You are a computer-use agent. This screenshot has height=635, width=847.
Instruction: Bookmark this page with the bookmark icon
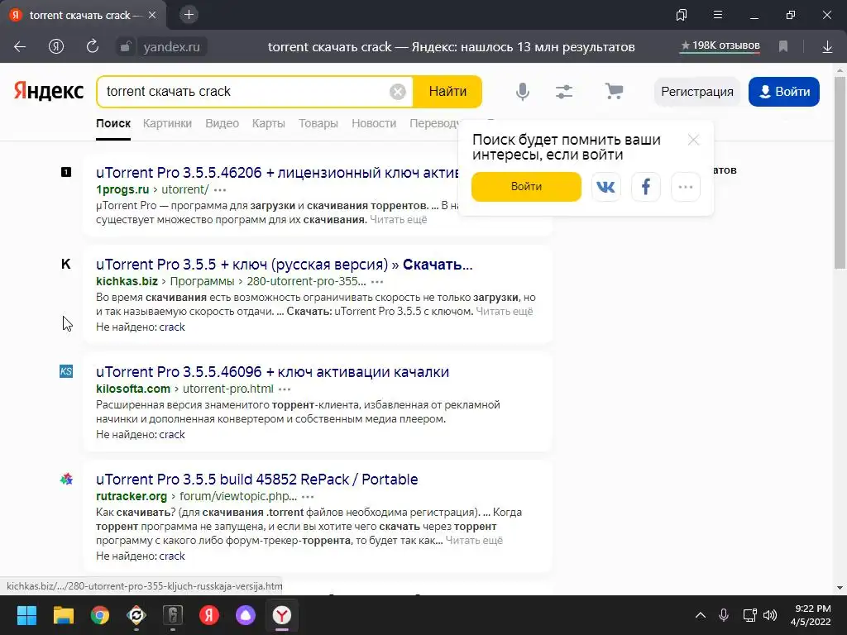click(x=783, y=47)
